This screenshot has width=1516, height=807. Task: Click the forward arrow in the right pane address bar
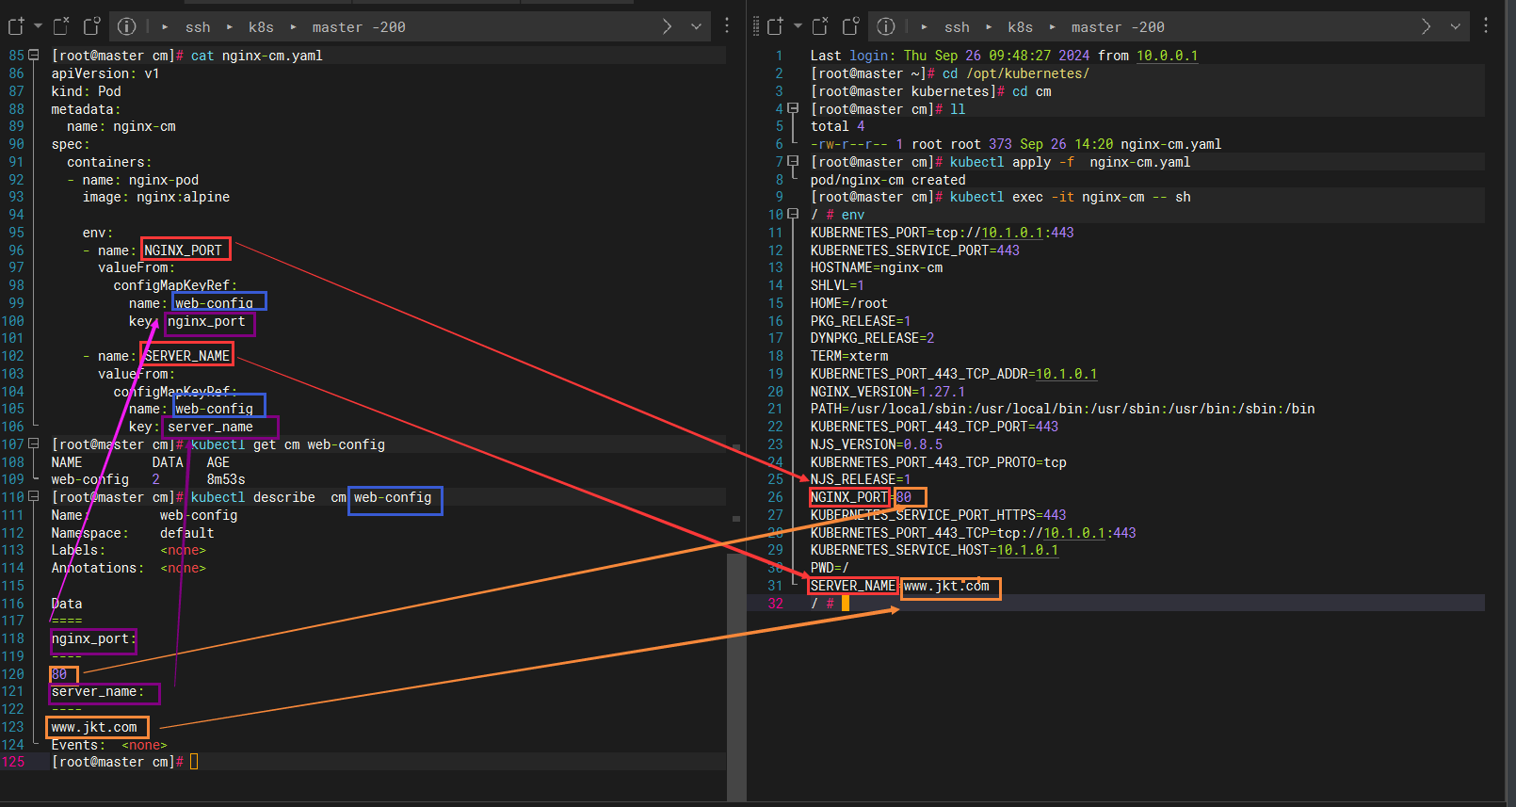[1426, 26]
